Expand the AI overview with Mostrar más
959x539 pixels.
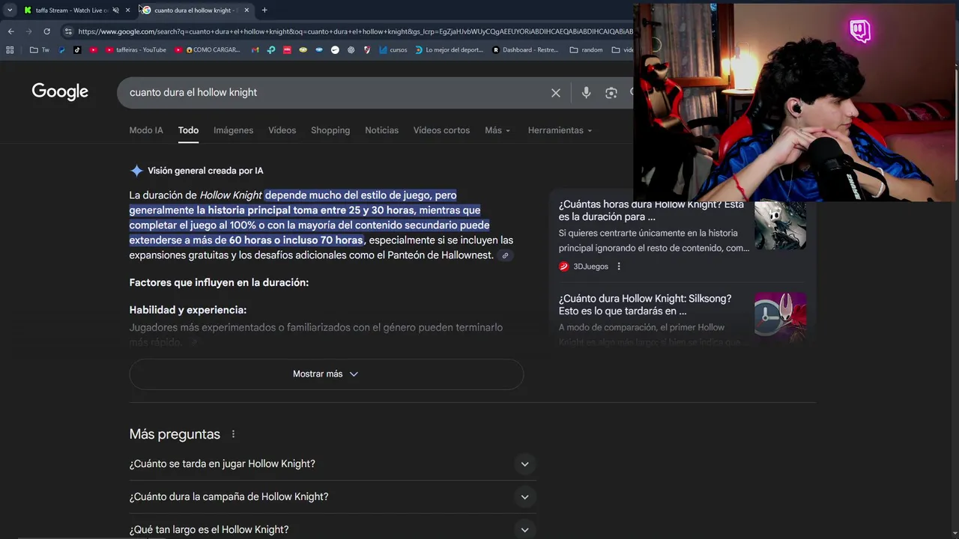click(x=326, y=374)
